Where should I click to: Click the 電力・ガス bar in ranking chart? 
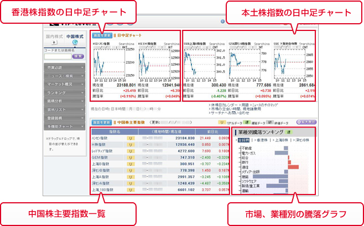(x=282, y=153)
